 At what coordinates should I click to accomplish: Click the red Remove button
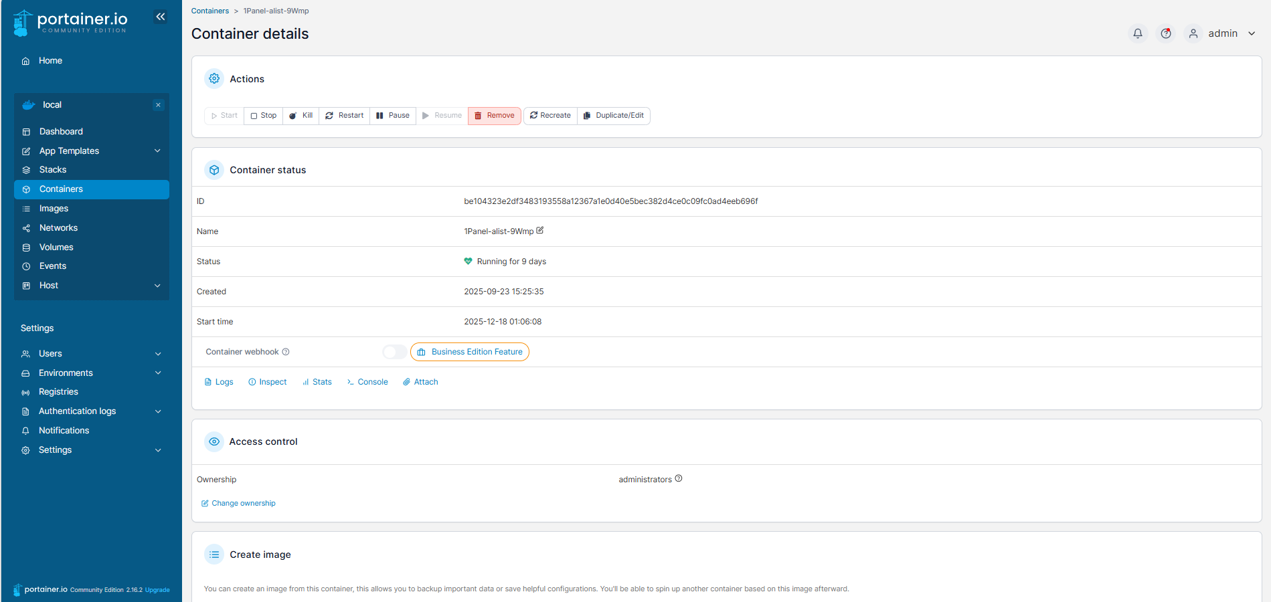pos(495,116)
